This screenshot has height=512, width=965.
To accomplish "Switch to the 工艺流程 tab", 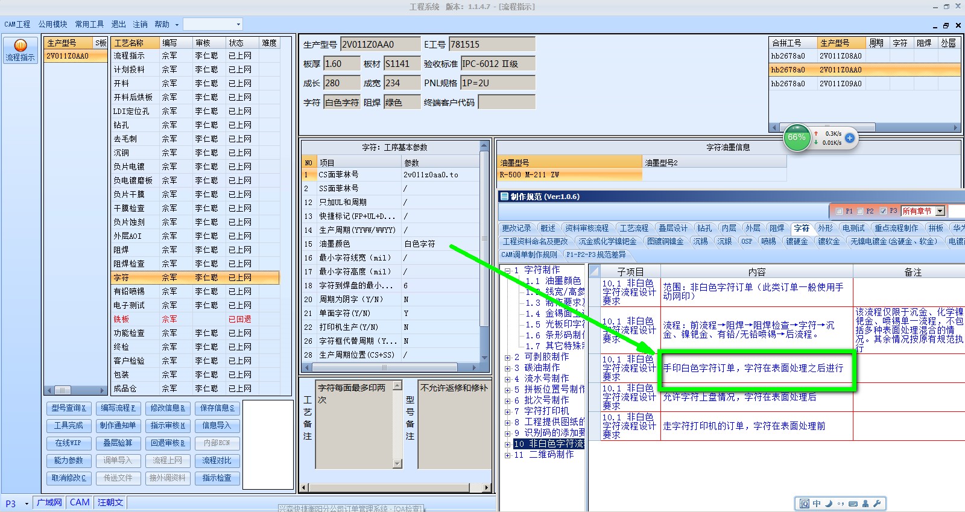I will click(634, 228).
